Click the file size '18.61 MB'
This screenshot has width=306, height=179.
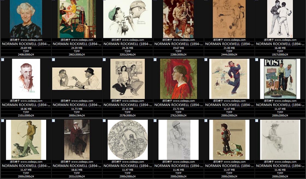[x=77, y=170]
